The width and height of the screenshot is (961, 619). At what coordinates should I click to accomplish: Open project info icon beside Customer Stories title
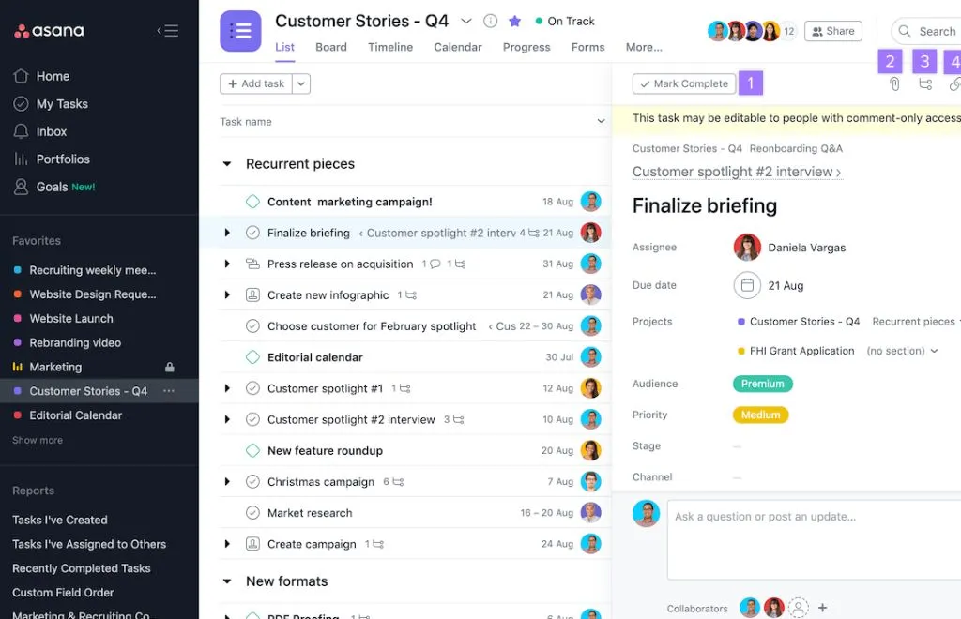click(x=490, y=22)
